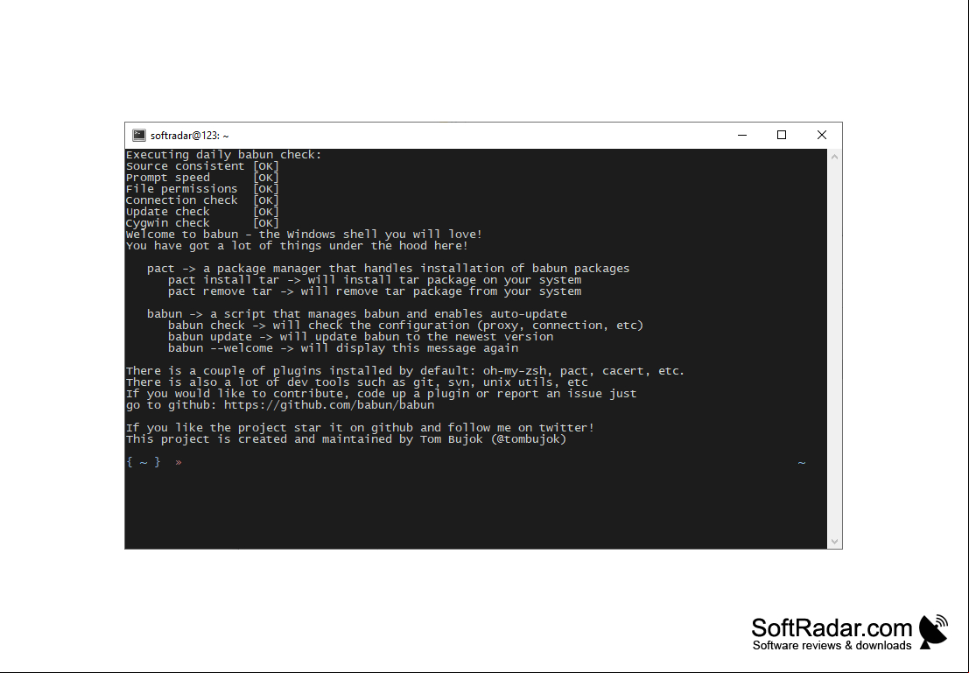Close the softradar@123 terminal window
This screenshot has width=969, height=673.
tap(822, 136)
